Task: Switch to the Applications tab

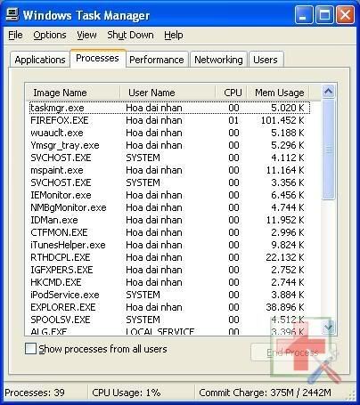Action: tap(40, 60)
